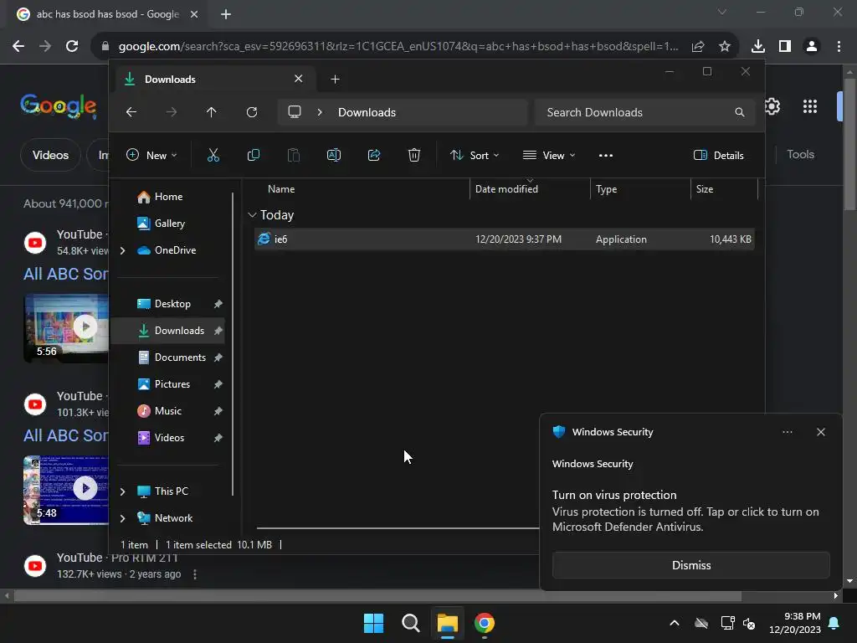Go back in the Chrome browser

click(x=18, y=47)
